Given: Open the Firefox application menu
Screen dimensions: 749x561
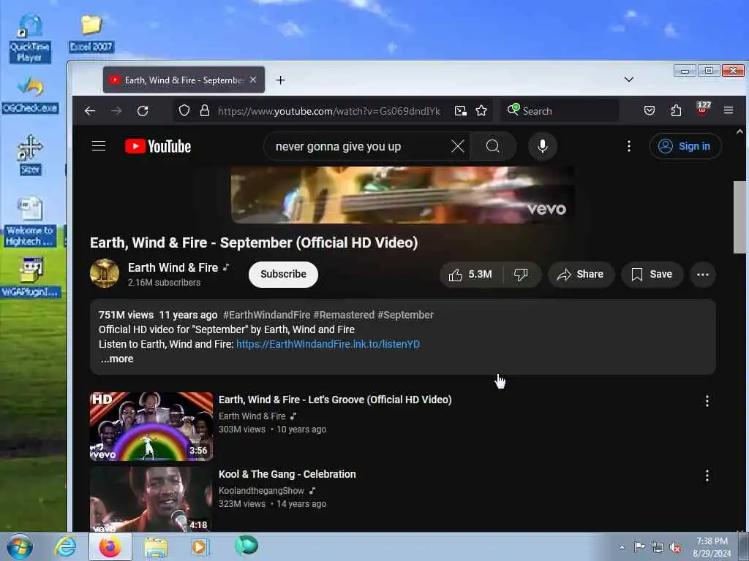Looking at the screenshot, I should click(729, 110).
